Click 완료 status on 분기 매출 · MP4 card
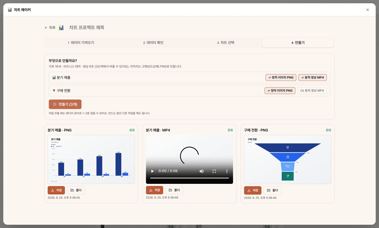Screen dimensions: 379x228 (x=230, y=130)
